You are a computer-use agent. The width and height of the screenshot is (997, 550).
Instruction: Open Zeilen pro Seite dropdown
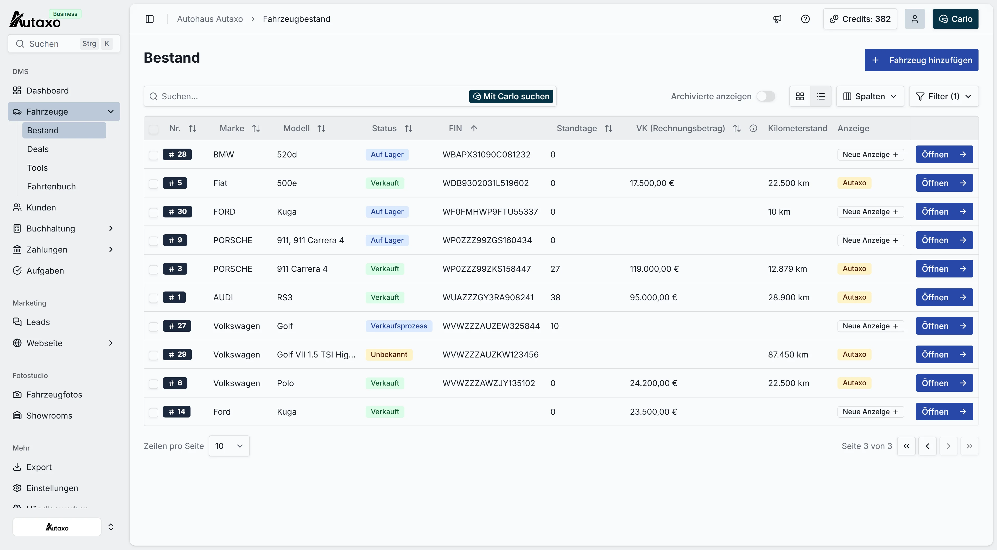[229, 446]
